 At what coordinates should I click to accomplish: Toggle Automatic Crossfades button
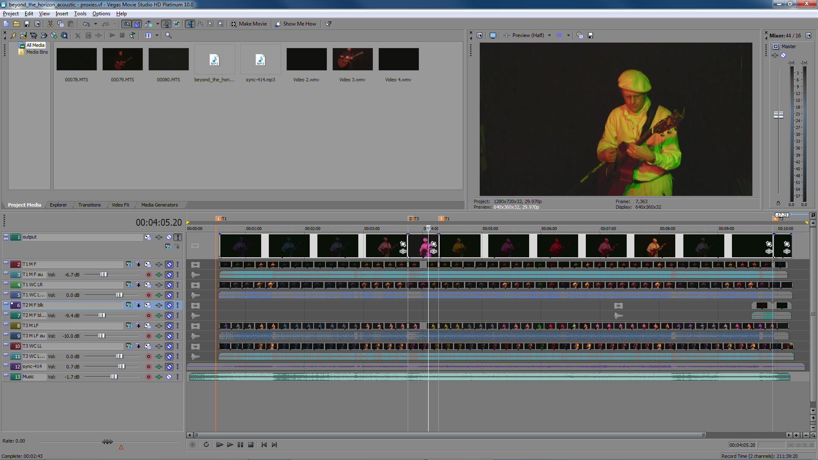pyautogui.click(x=137, y=24)
